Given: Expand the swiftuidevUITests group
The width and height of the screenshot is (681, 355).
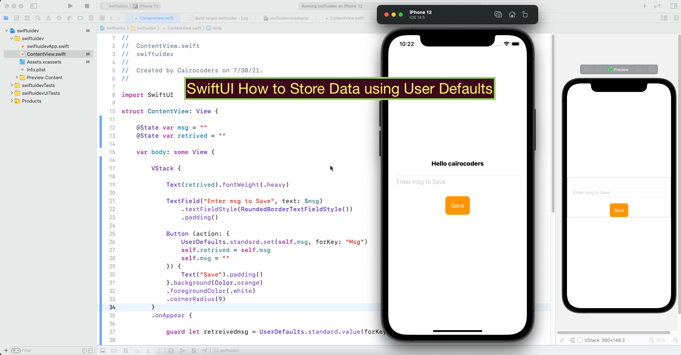Looking at the screenshot, I should [x=11, y=93].
